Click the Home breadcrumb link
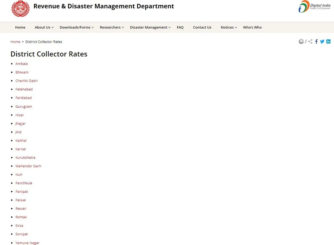This screenshot has width=334, height=245. (15, 42)
